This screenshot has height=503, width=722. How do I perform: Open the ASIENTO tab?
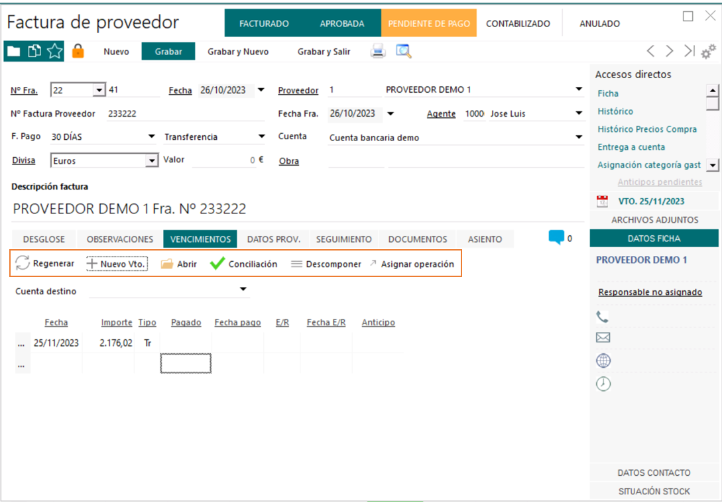[485, 239]
